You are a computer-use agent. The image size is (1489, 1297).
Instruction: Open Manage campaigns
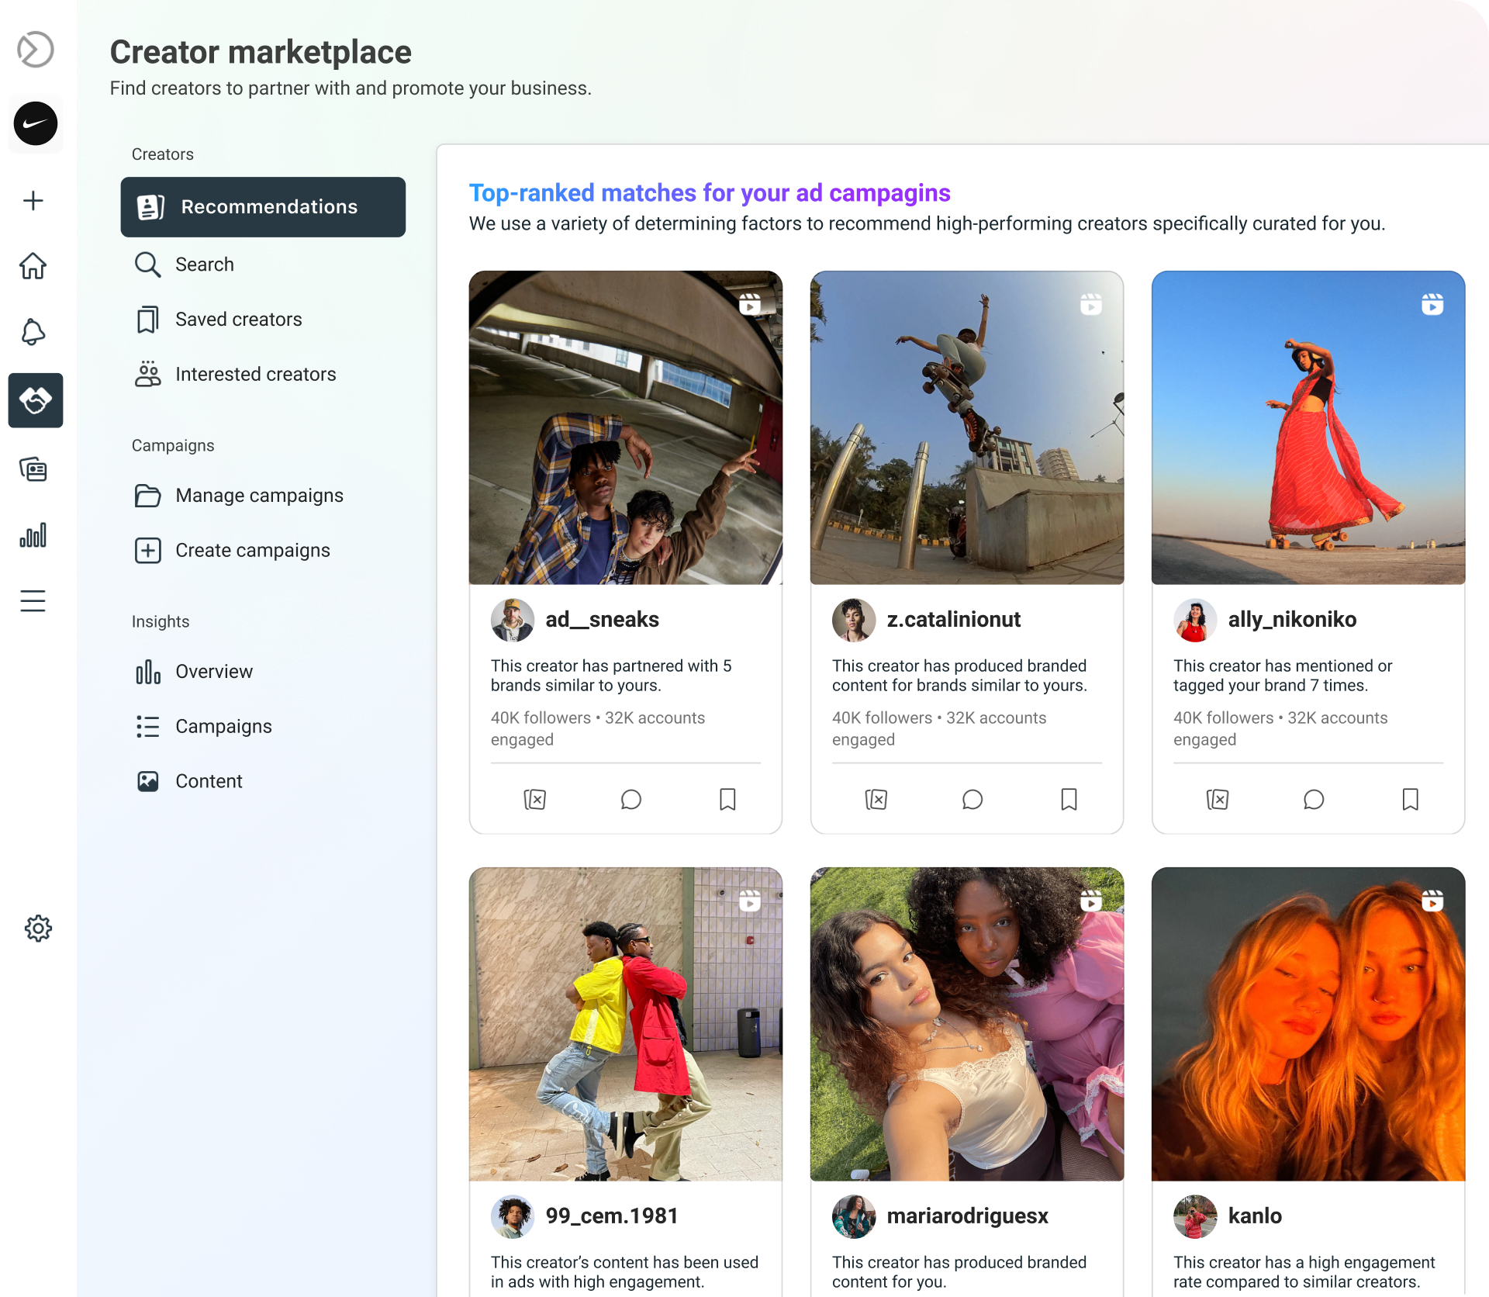(x=259, y=495)
